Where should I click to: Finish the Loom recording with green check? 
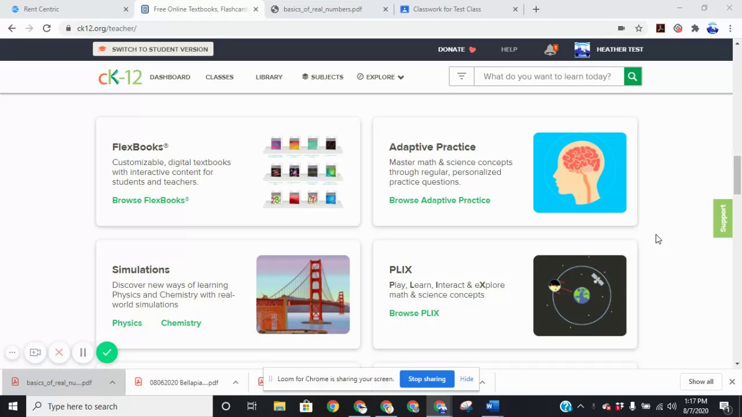coord(107,352)
